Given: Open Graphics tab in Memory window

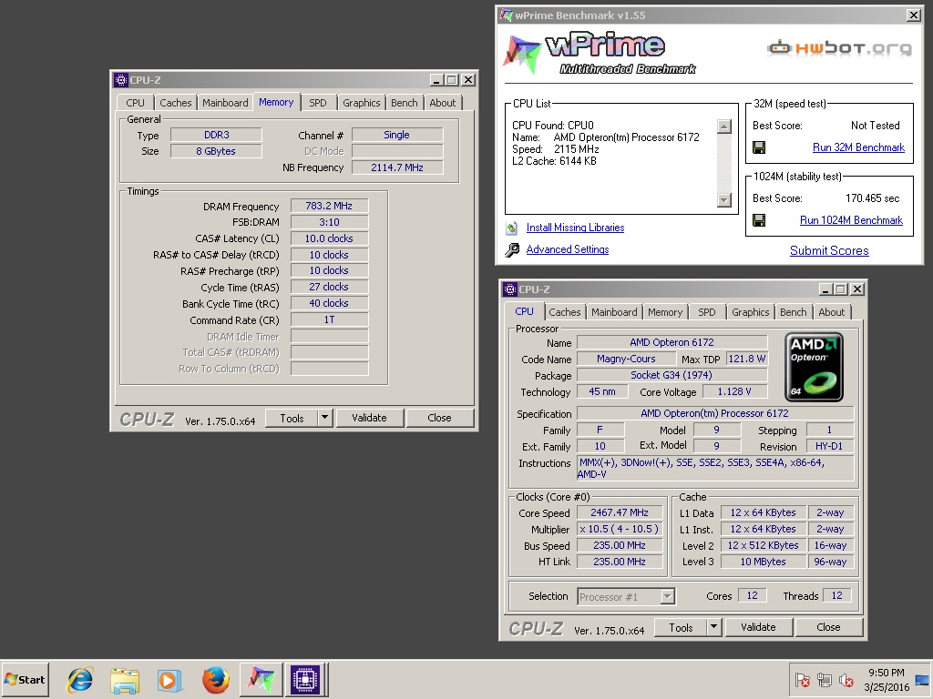Looking at the screenshot, I should point(361,103).
